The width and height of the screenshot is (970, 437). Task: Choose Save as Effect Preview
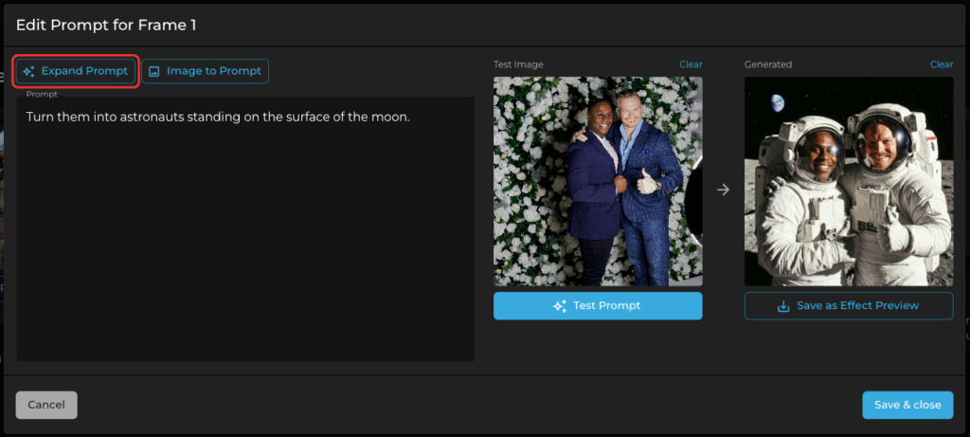[x=849, y=306]
